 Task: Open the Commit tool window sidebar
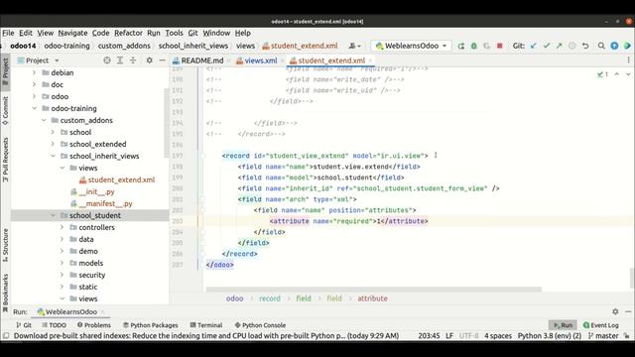(5, 110)
